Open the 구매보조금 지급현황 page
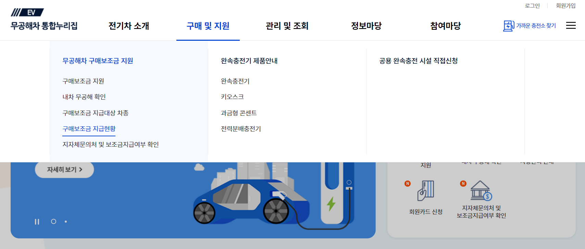Image resolution: width=585 pixels, height=249 pixels. [x=89, y=129]
